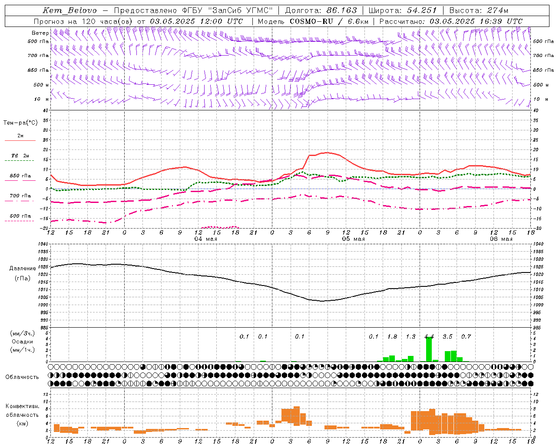Click the station name Kem_Belovo in header

[x=69, y=10]
